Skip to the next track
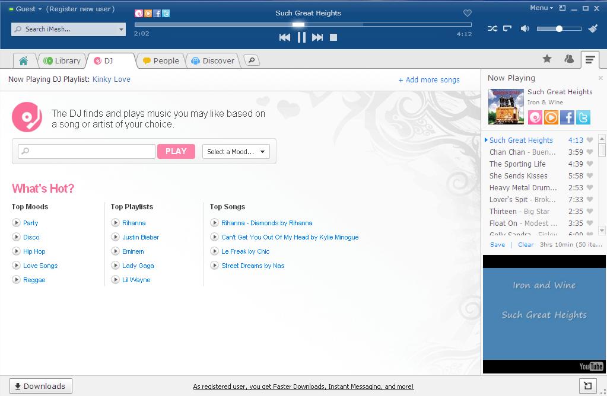Viewport: 607px width, 396px height. coord(317,37)
